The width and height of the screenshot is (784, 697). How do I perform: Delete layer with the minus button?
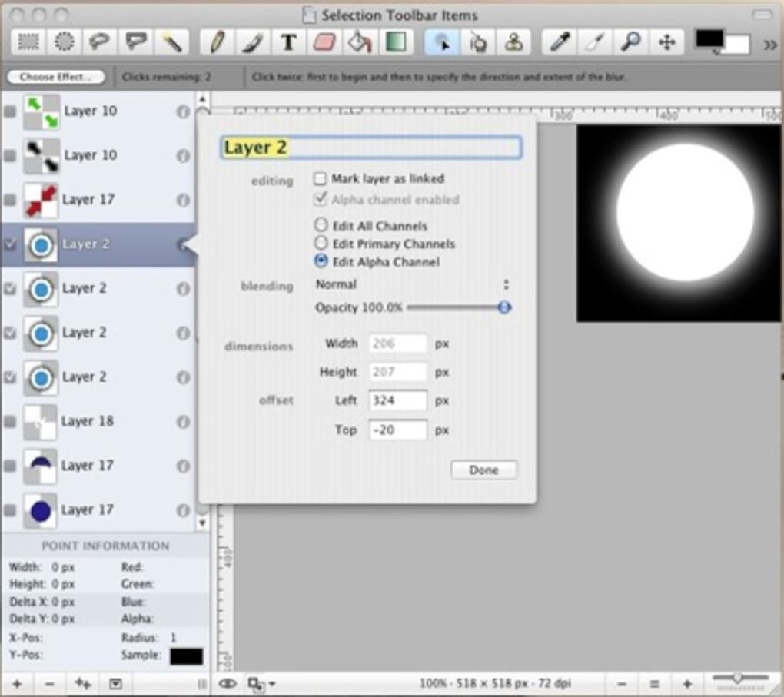click(x=49, y=683)
